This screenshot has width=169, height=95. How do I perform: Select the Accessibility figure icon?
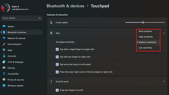click(x=4, y=74)
